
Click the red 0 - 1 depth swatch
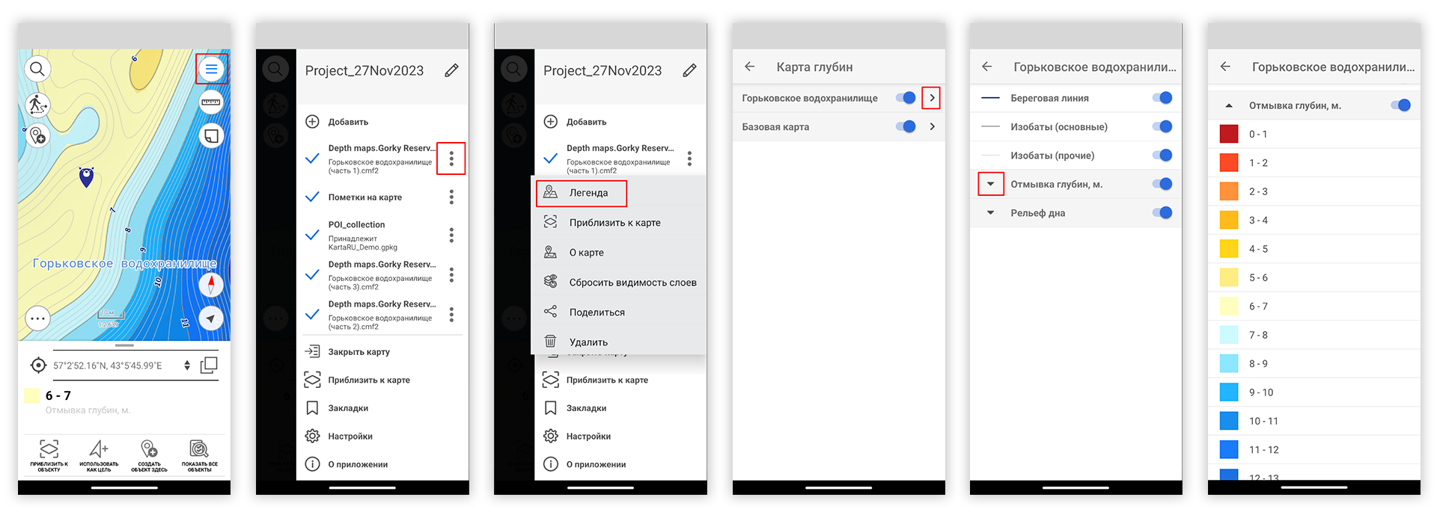click(x=1228, y=135)
